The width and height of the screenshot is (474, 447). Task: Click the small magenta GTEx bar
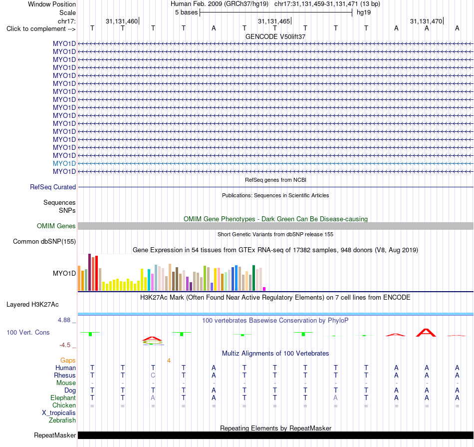[x=264, y=289]
